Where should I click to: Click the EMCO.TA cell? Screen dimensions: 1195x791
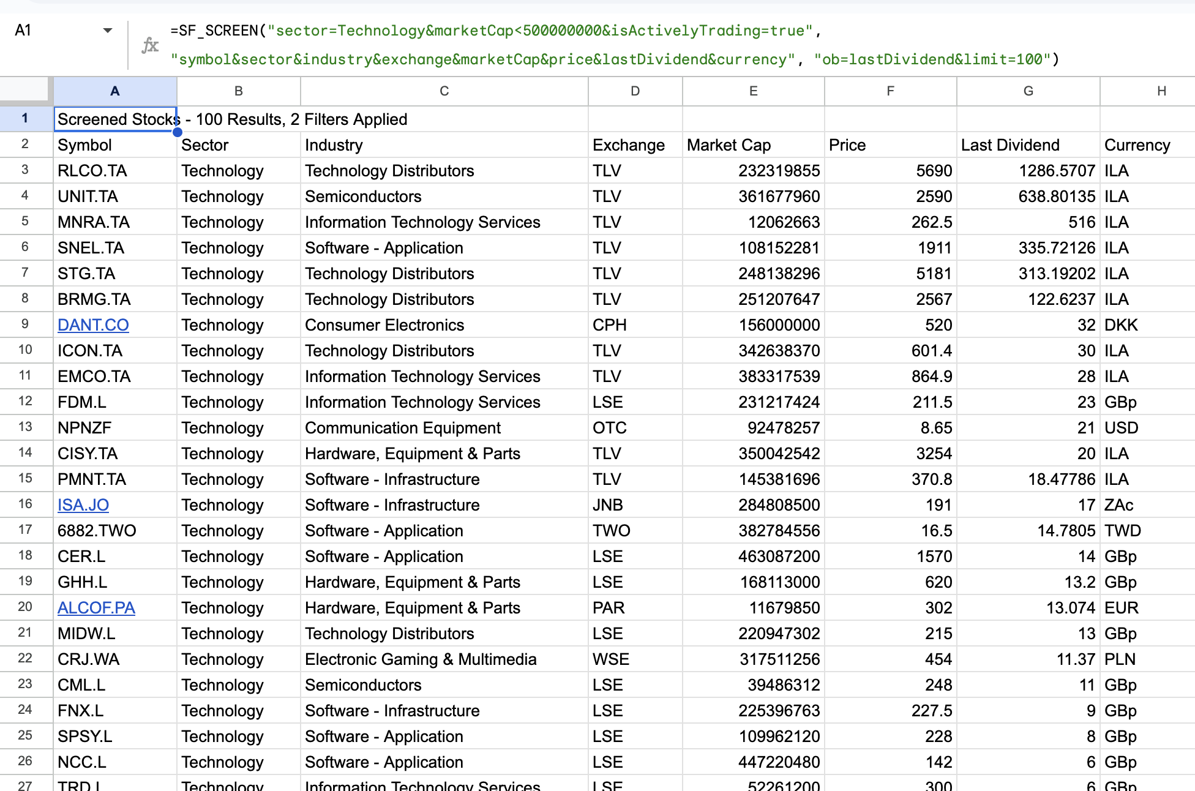[115, 377]
